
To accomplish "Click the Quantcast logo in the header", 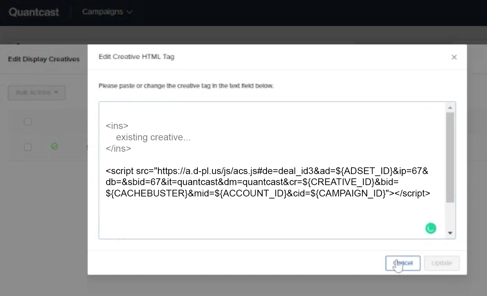I will point(34,12).
